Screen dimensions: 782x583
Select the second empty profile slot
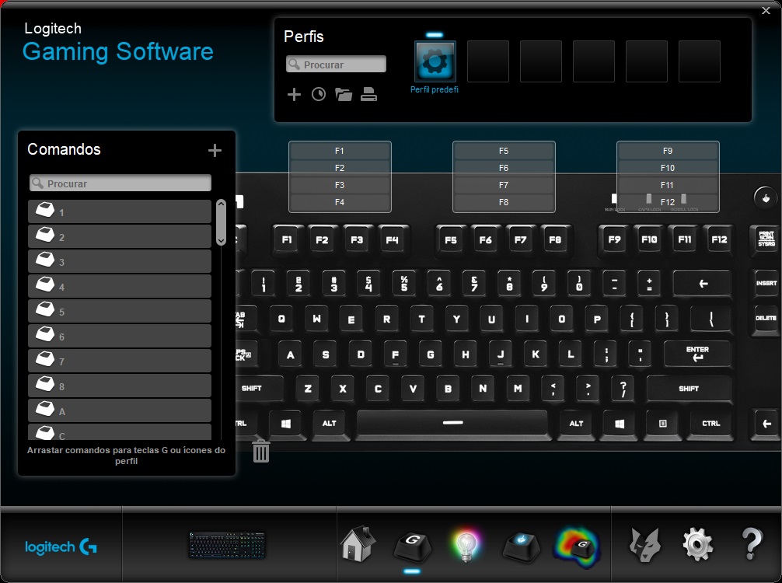(x=540, y=61)
